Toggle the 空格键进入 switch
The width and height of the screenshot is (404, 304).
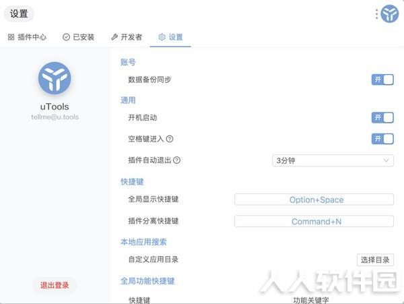coord(382,139)
